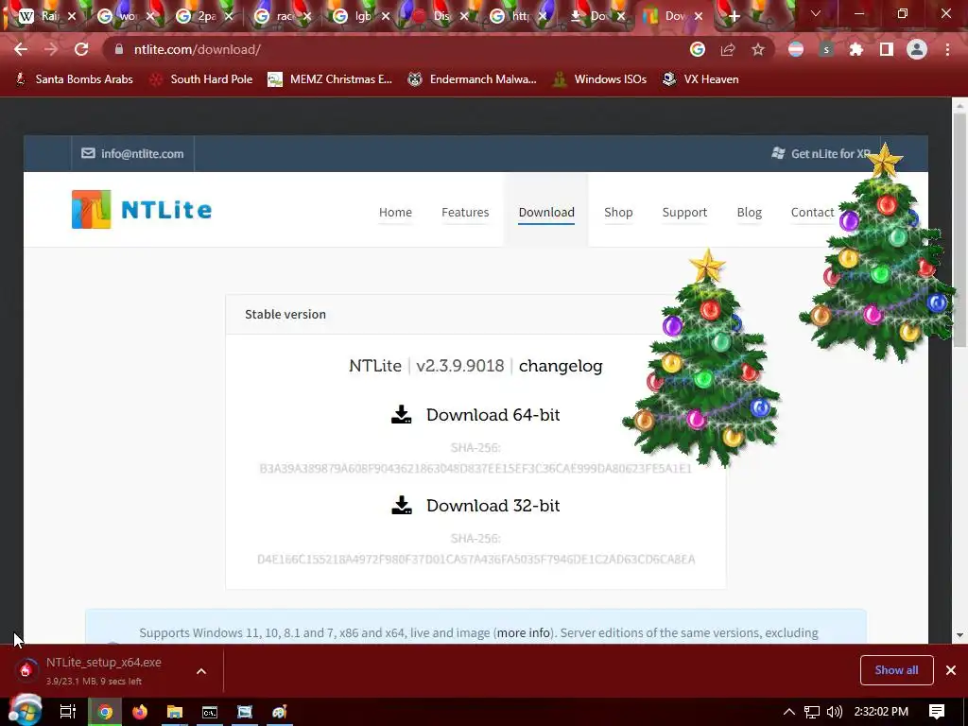Open File Explorer from the taskbar
Viewport: 968px width, 726px height.
coord(175,712)
